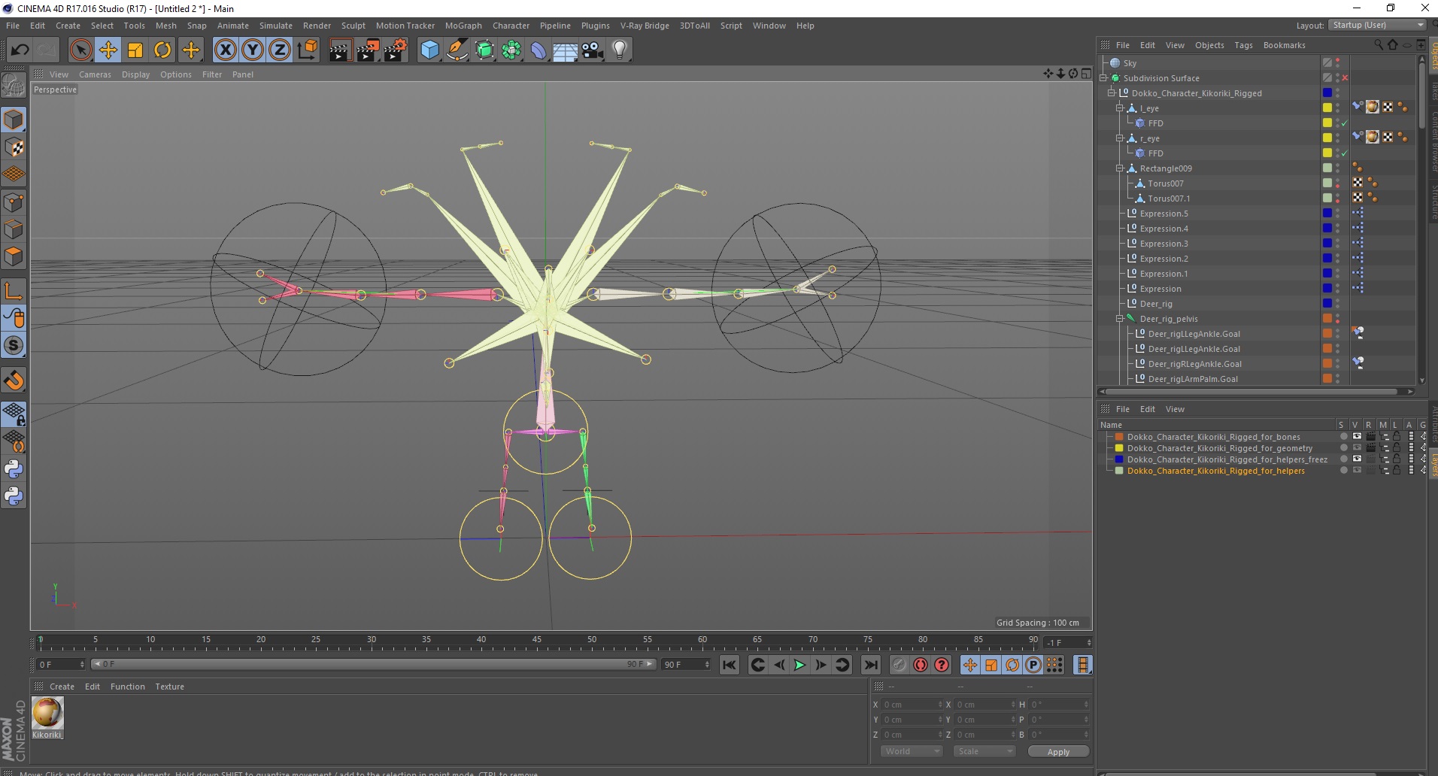Switch to Polygons mode
The height and width of the screenshot is (776, 1438).
pyautogui.click(x=14, y=256)
